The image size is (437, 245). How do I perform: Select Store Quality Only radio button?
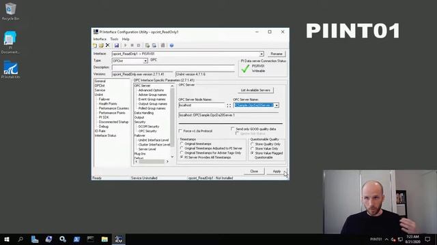pos(252,144)
